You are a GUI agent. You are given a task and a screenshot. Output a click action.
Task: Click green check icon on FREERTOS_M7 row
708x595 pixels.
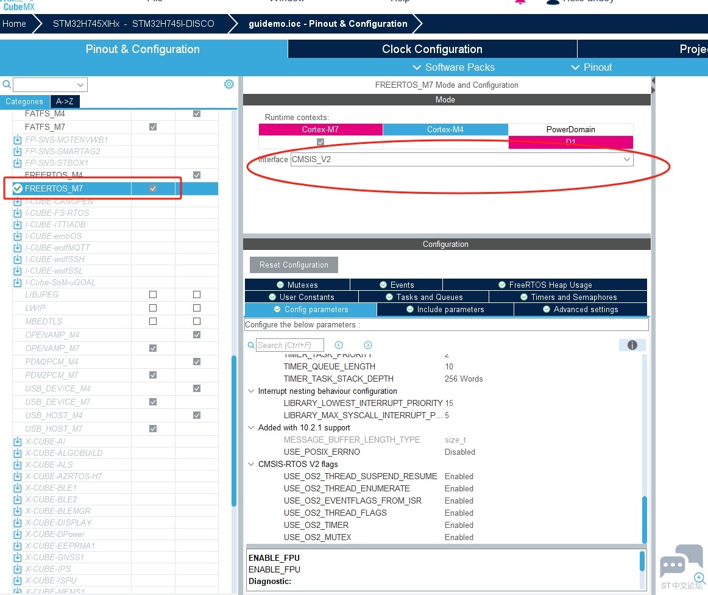tap(18, 188)
